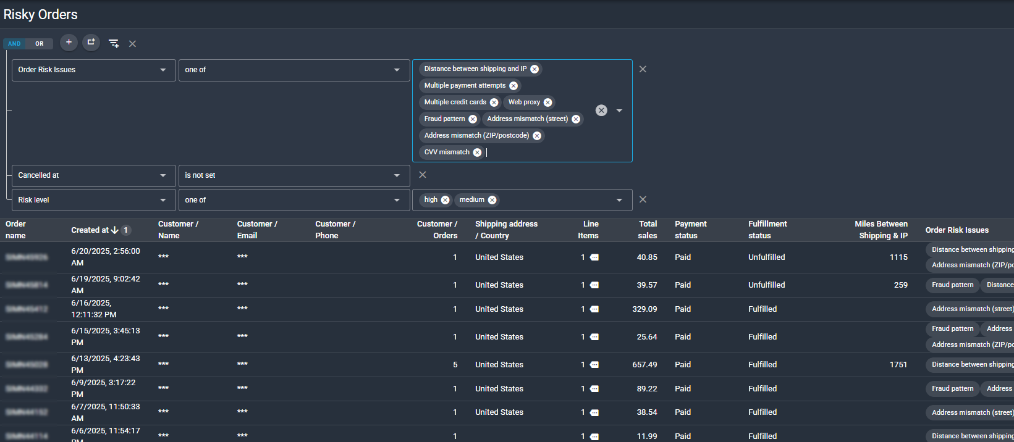Toggle Created at column sort direction
The height and width of the screenshot is (442, 1014).
115,230
